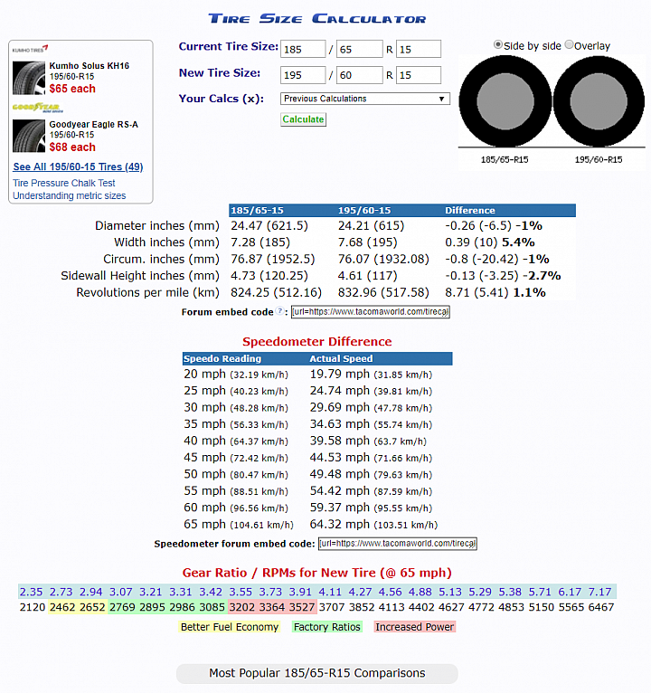Click the Increased Power red legend
The height and width of the screenshot is (693, 651).
[x=414, y=627]
